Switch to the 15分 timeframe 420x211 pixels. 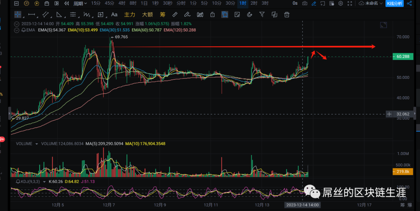point(96,3)
